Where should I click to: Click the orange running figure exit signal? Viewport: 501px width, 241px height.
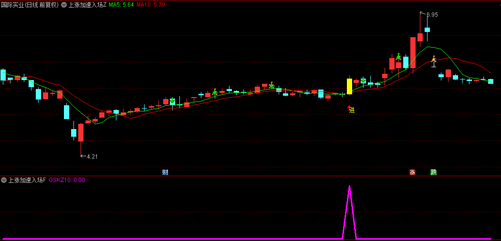[434, 59]
